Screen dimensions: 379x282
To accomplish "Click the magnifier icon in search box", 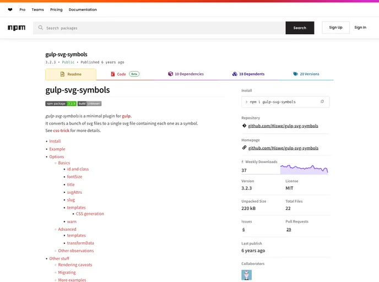I will (41, 28).
